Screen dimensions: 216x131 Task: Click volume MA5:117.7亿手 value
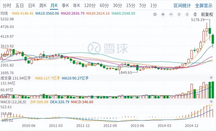click(48, 78)
